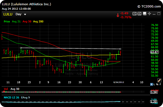Image resolution: width=163 pixels, height=107 pixels.
Task: Select the Avg 50 price indicator label
Action: (x=27, y=22)
